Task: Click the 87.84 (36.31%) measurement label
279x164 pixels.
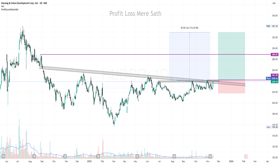Action: (x=189, y=28)
